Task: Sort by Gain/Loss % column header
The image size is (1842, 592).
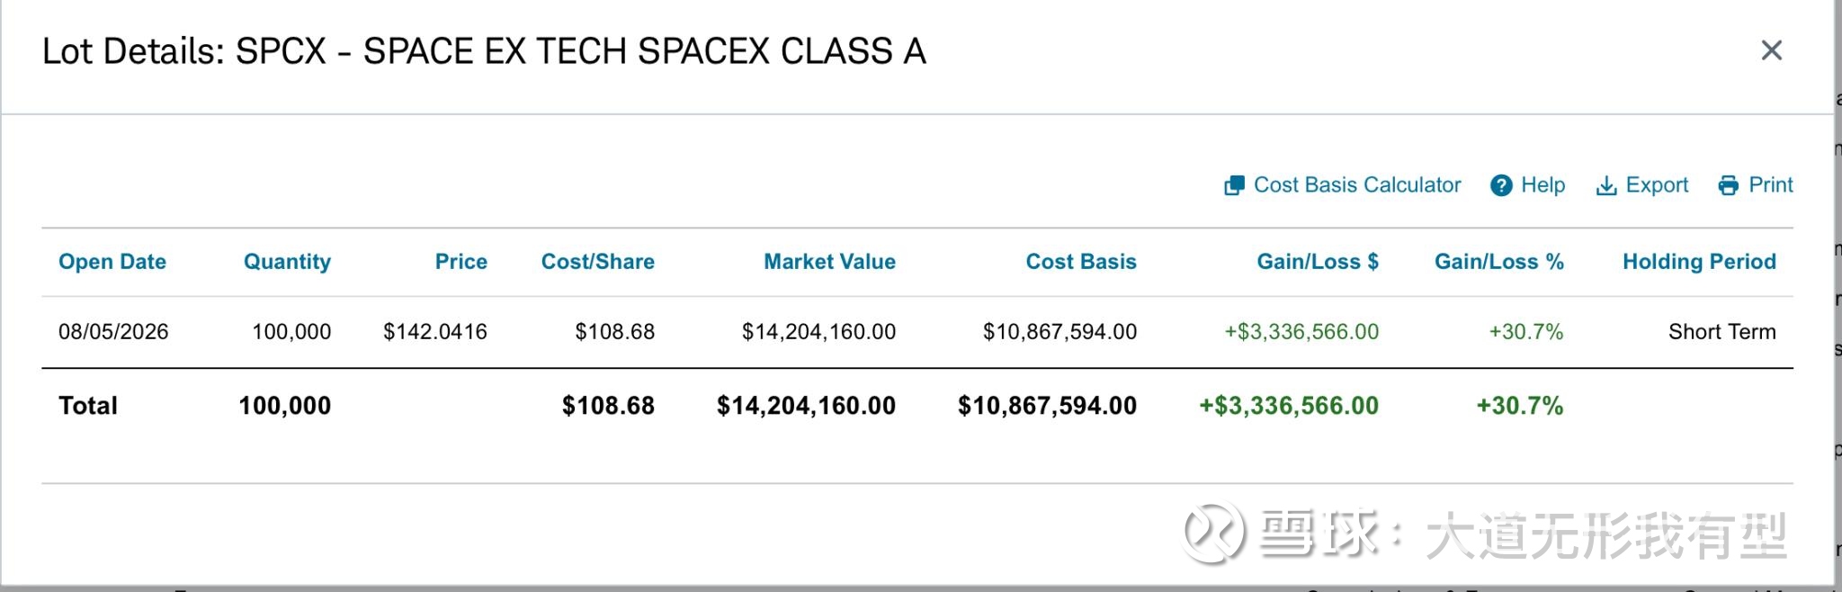Action: click(1499, 262)
